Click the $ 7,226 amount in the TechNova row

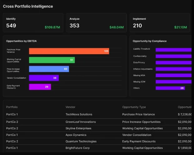[x=185, y=114]
